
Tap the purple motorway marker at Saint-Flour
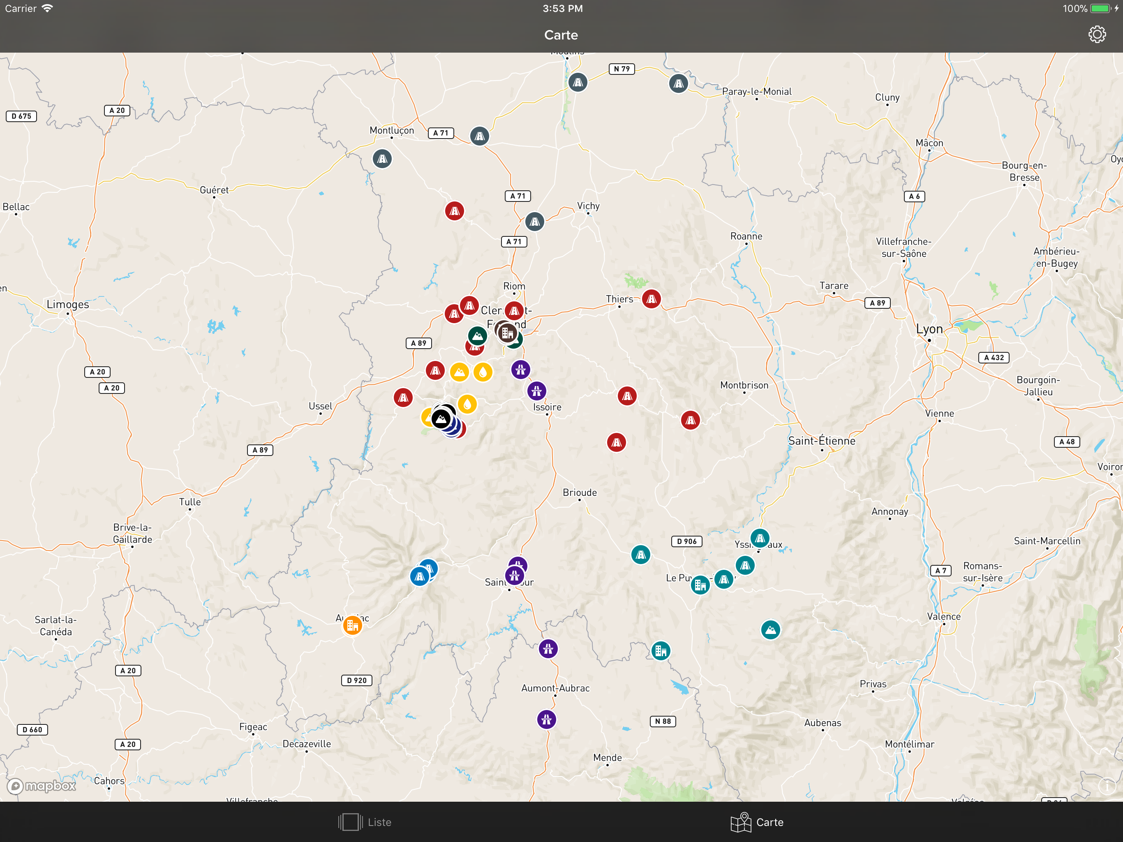click(x=514, y=576)
